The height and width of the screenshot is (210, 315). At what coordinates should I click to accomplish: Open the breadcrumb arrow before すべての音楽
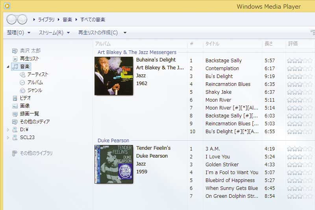pos(76,19)
